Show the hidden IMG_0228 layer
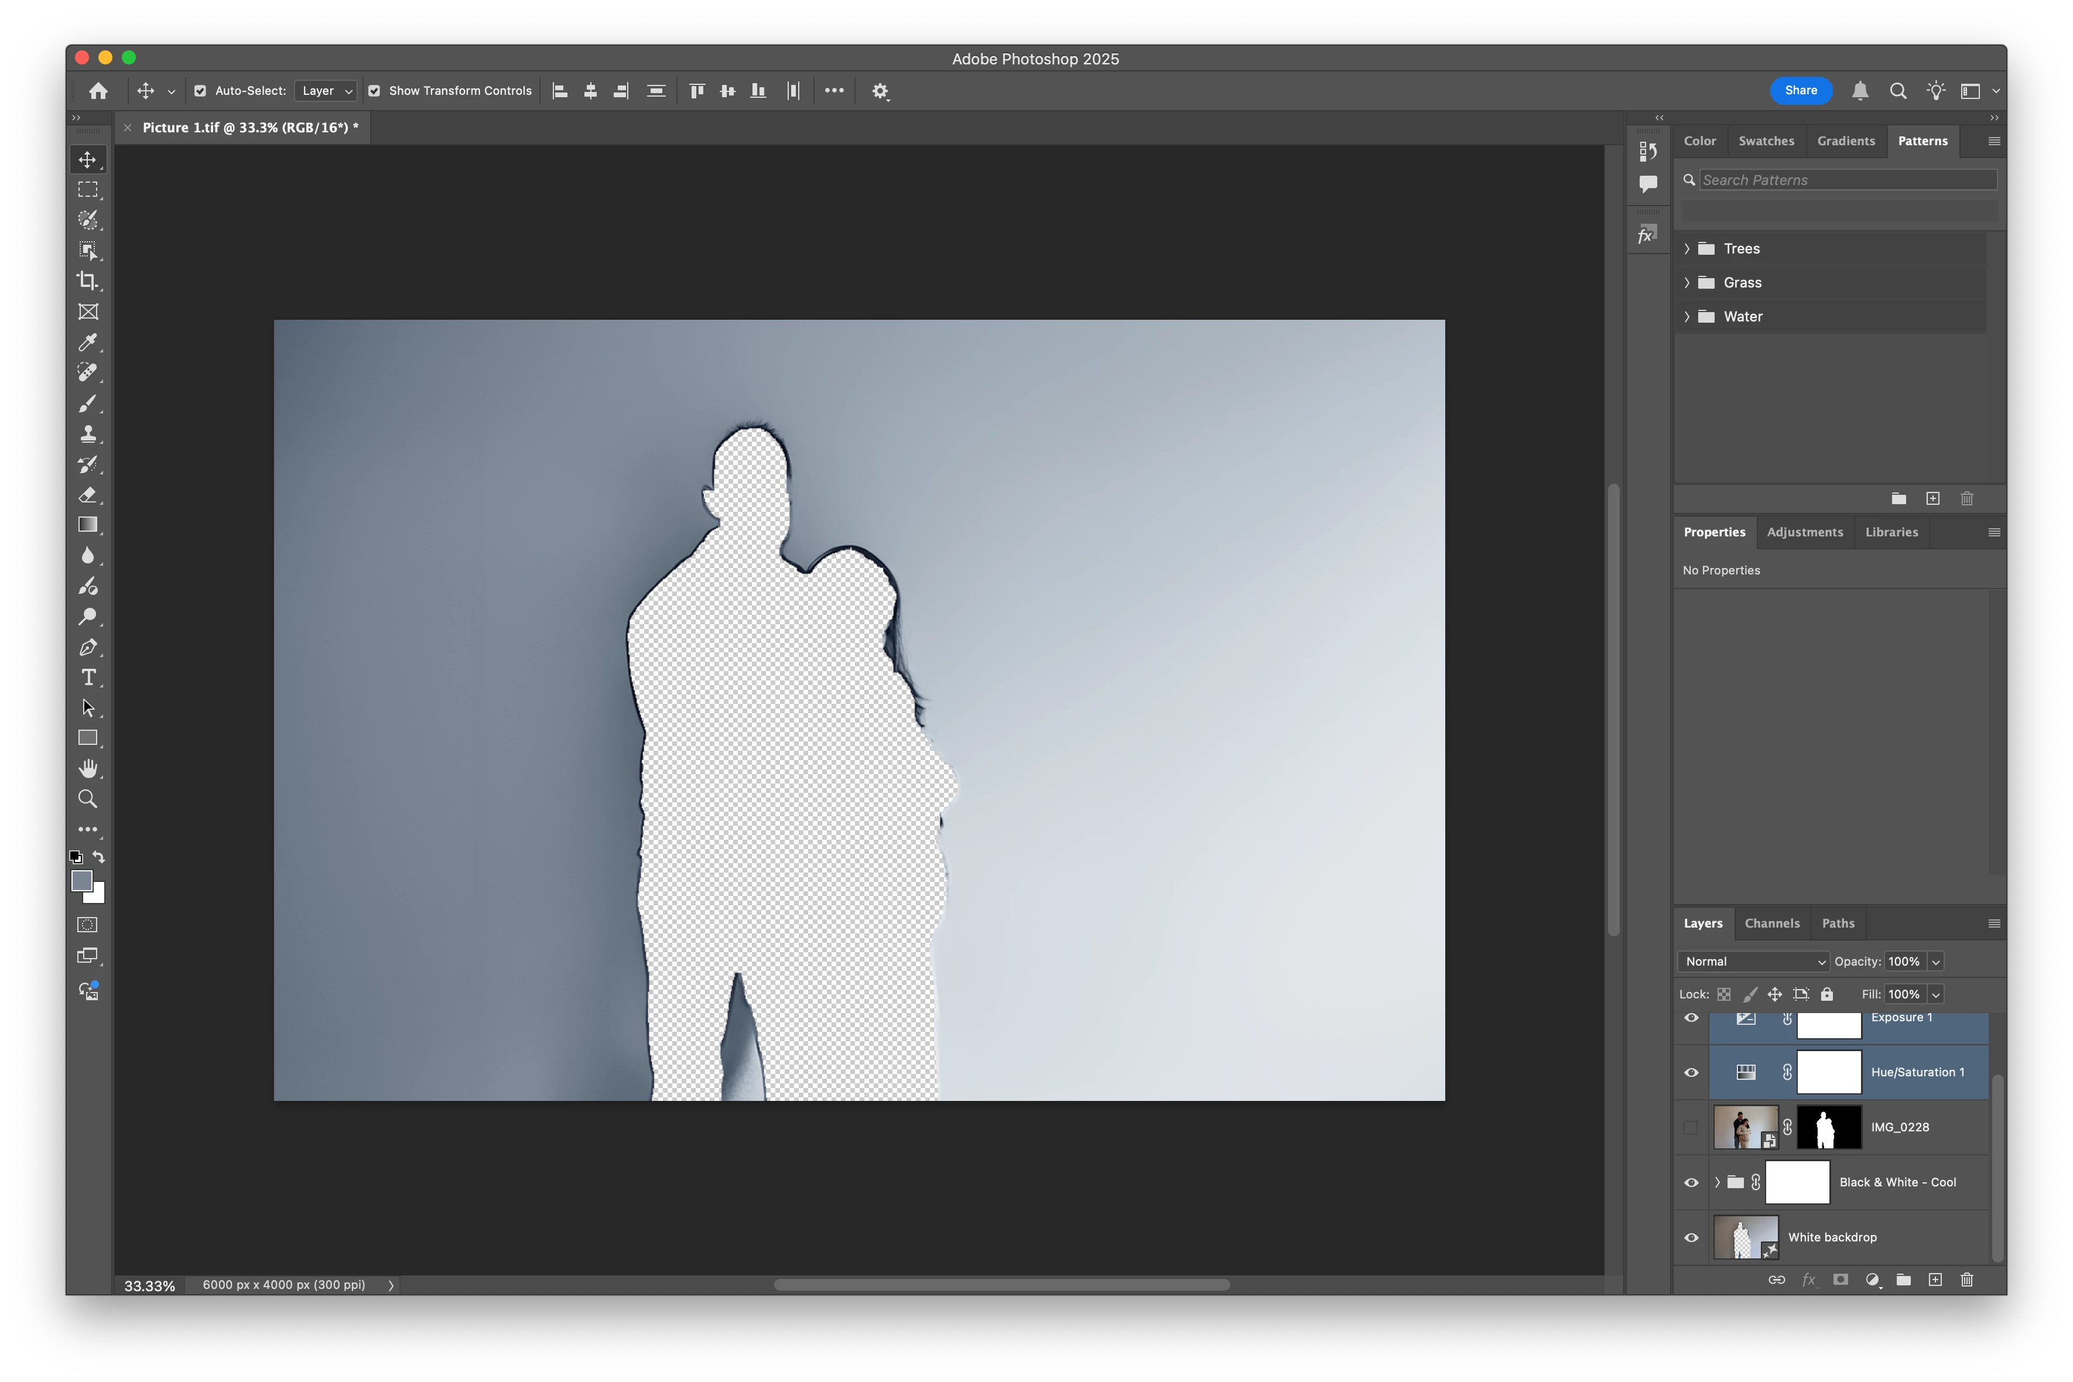Viewport: 2073px width, 1382px height. tap(1691, 1127)
